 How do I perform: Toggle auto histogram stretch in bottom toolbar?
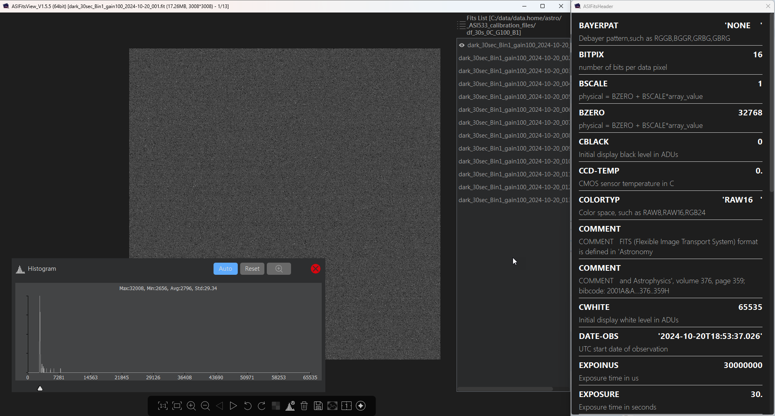290,406
